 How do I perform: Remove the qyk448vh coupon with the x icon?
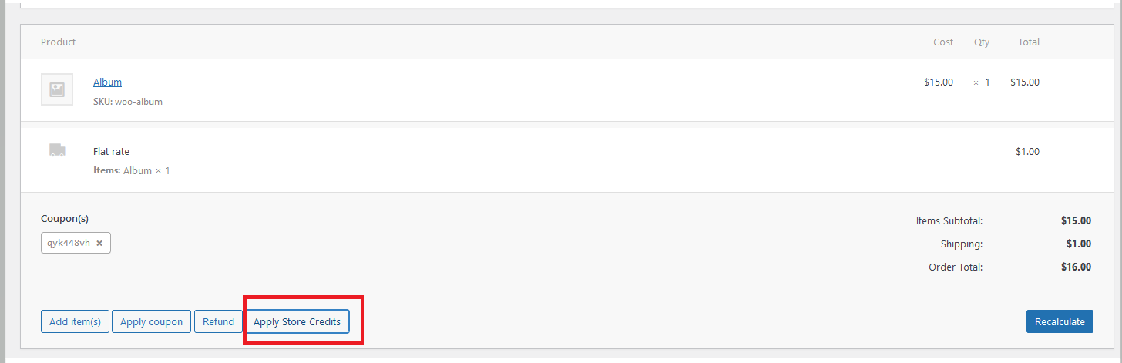(x=99, y=243)
